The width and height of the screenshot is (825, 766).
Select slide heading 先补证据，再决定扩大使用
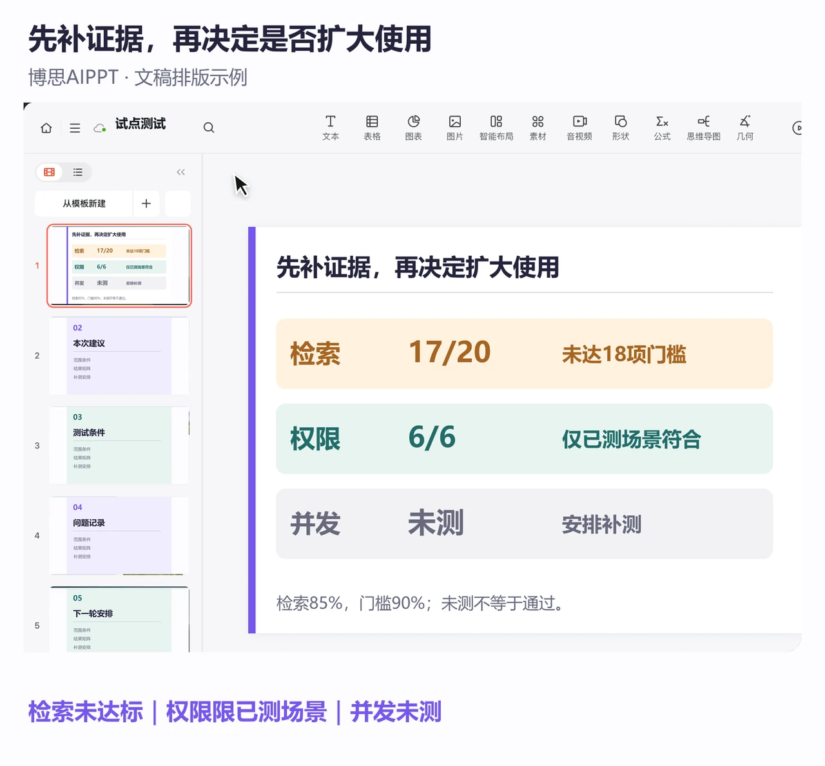tap(418, 267)
